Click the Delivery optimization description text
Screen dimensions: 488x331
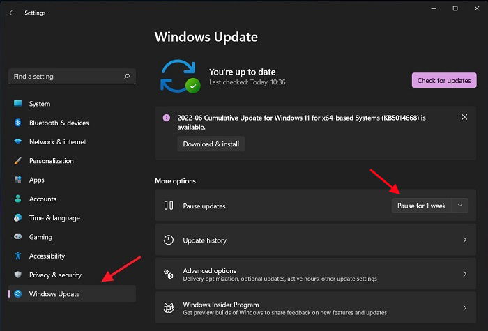click(280, 279)
